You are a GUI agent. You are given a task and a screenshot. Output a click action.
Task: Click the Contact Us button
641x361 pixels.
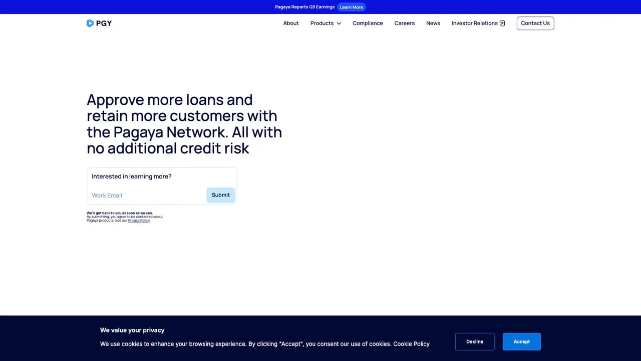click(x=535, y=23)
